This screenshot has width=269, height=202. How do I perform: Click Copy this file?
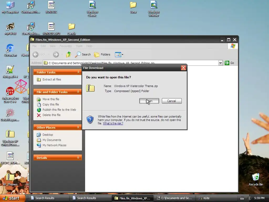pos(51,104)
